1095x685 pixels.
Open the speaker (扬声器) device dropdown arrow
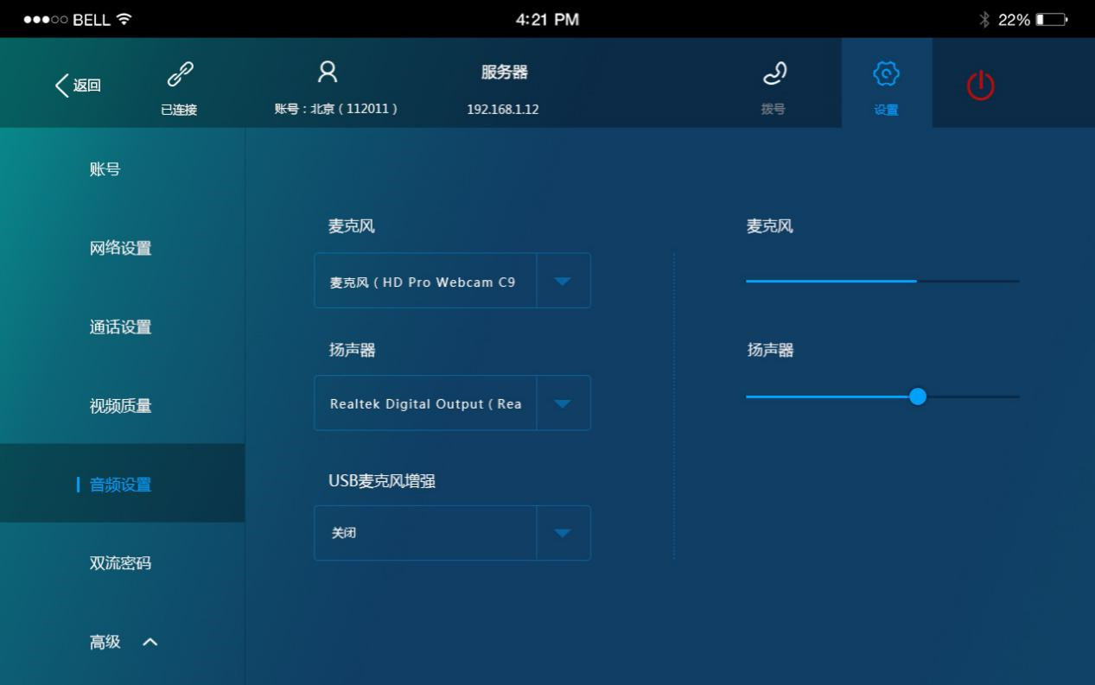coord(563,403)
